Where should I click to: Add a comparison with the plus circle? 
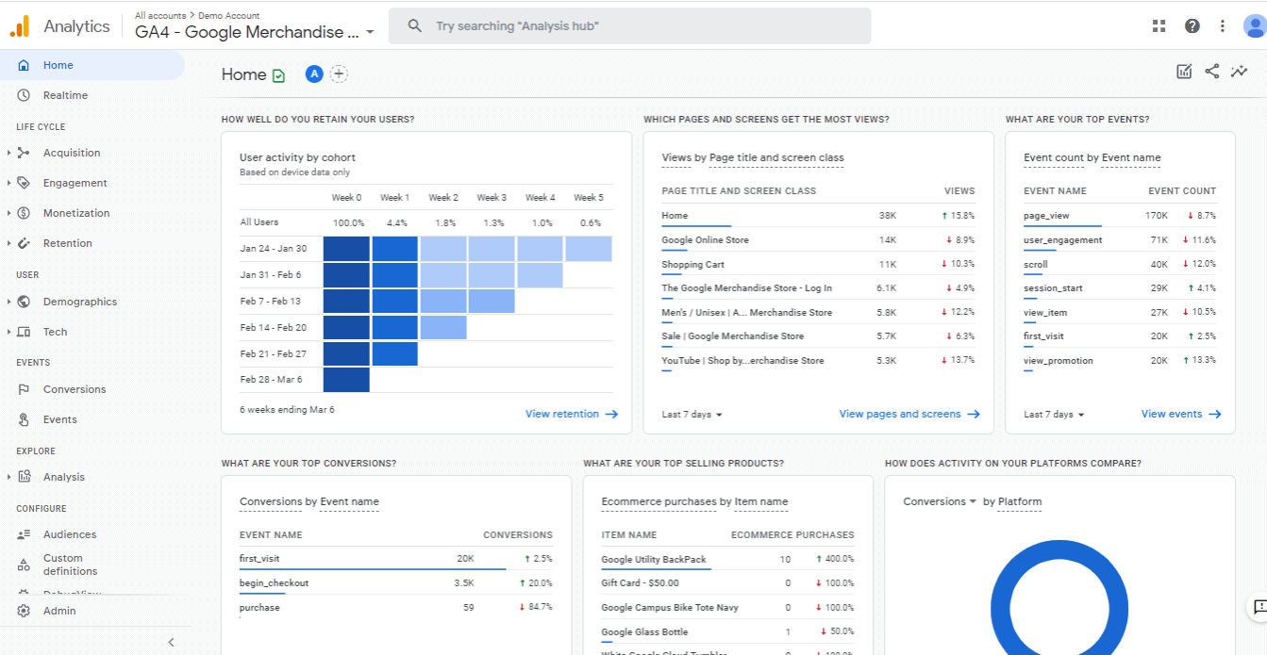pyautogui.click(x=340, y=74)
